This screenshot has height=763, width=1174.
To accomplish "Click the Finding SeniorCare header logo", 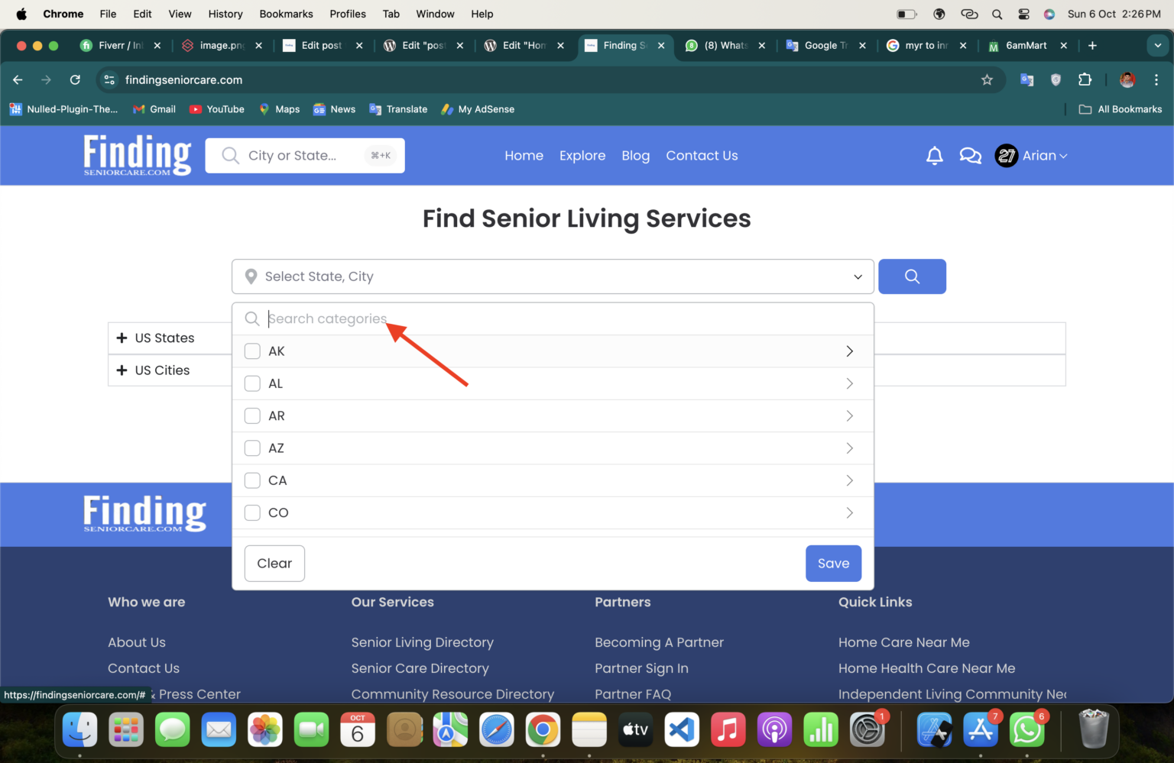I will 137,155.
